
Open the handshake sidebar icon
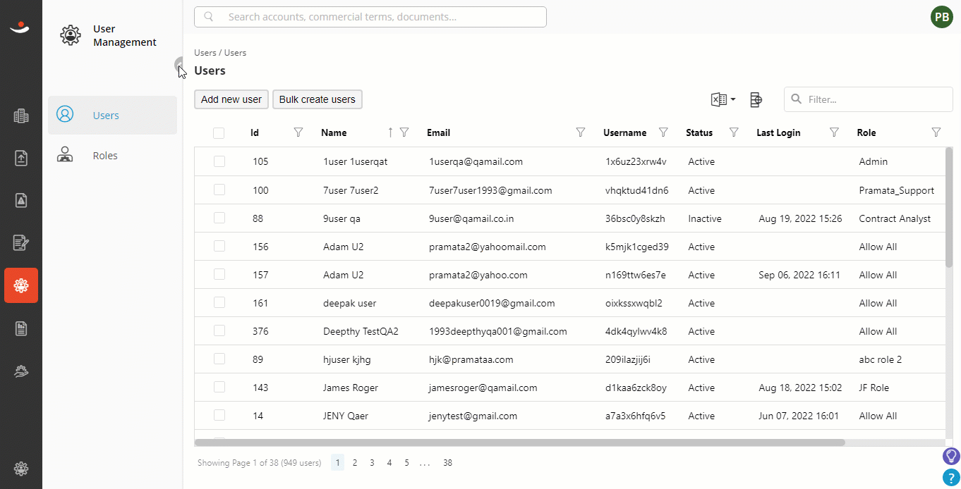point(21,371)
